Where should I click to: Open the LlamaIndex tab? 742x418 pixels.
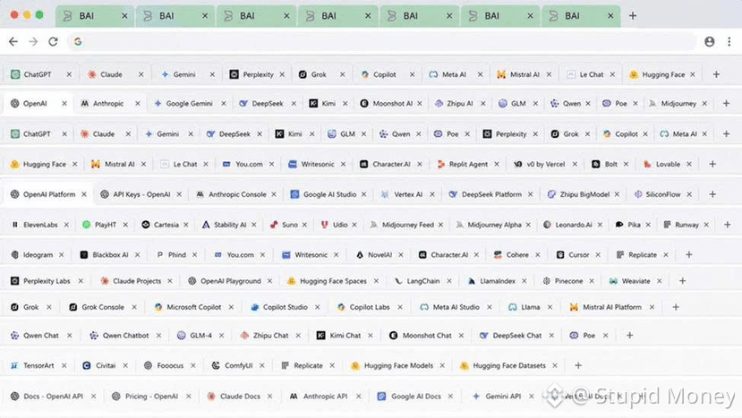pos(497,281)
